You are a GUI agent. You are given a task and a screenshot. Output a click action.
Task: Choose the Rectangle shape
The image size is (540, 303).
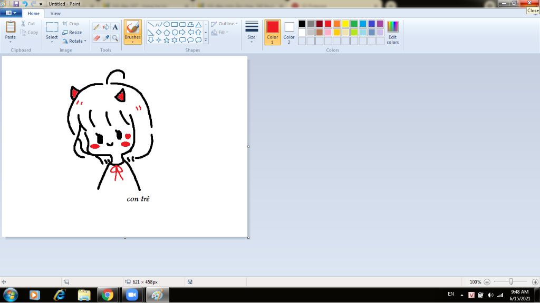[x=175, y=24]
